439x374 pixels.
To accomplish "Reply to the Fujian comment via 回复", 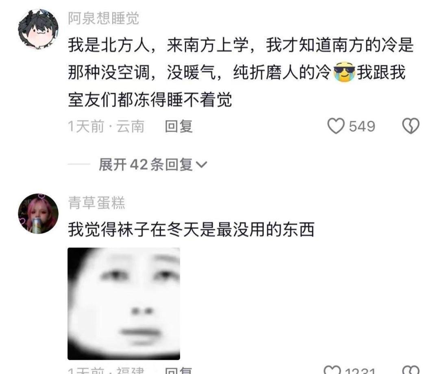I will pos(178,371).
